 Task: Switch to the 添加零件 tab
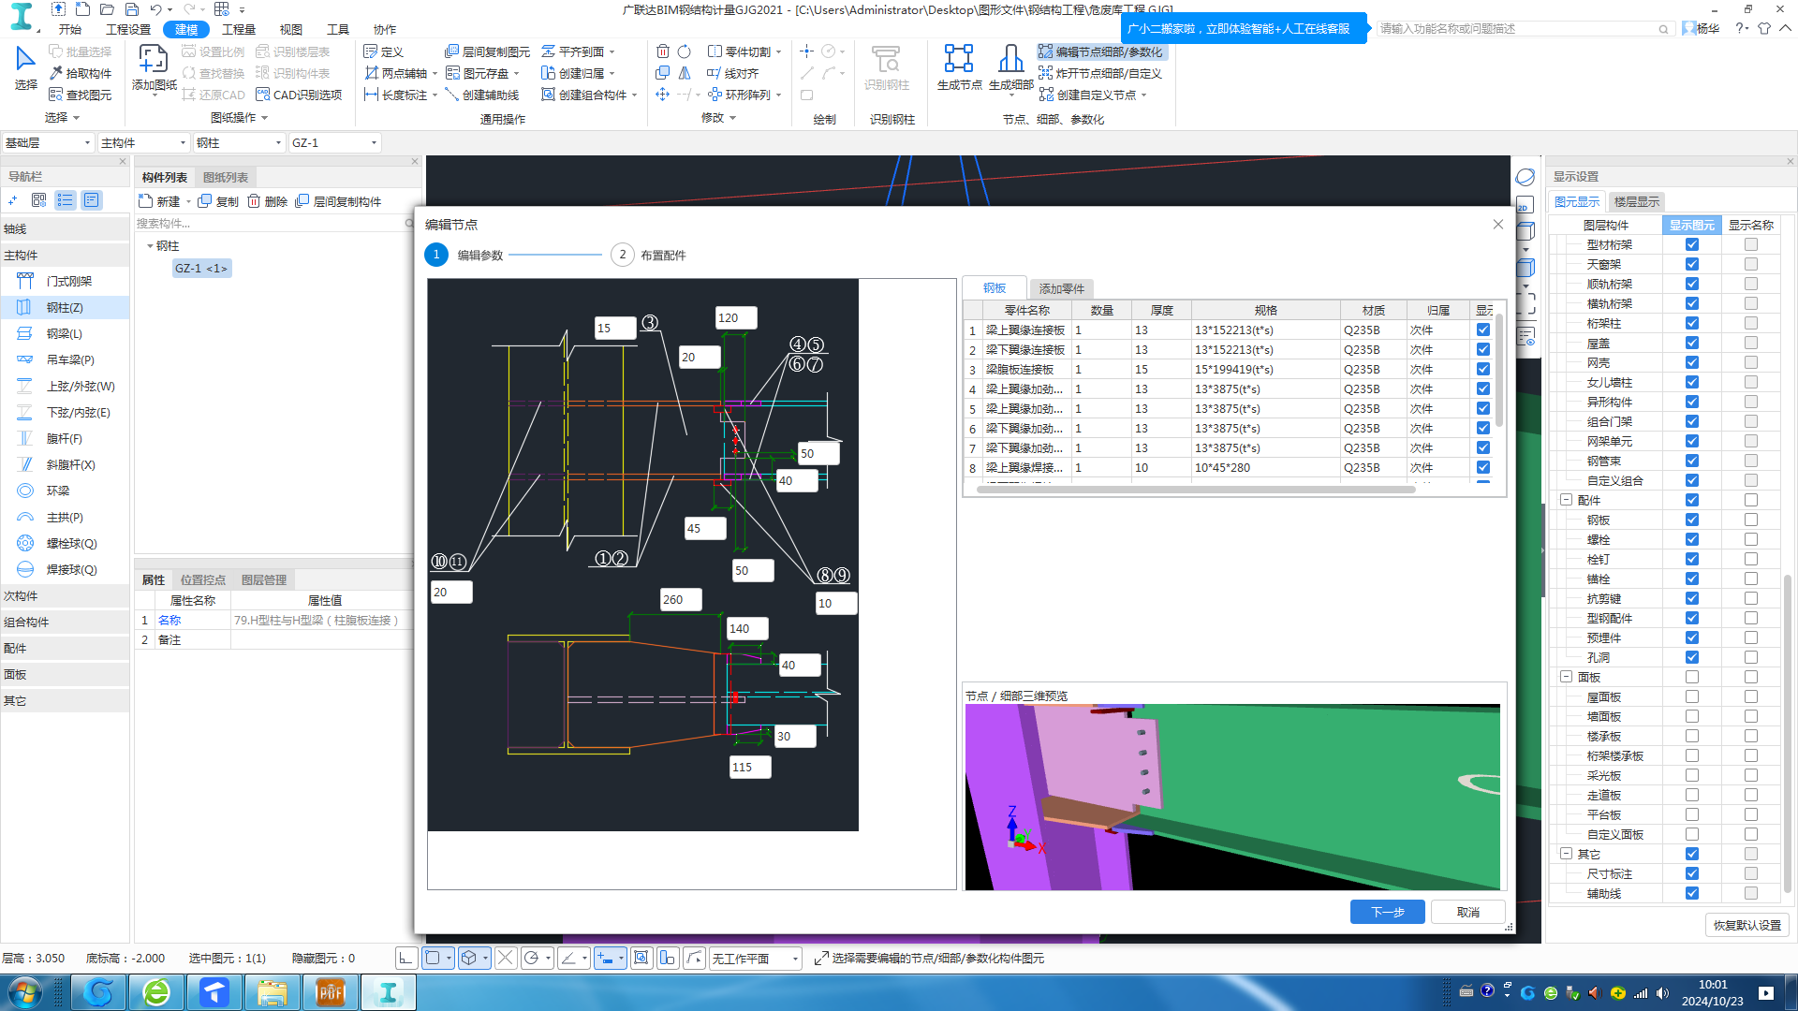(1061, 288)
